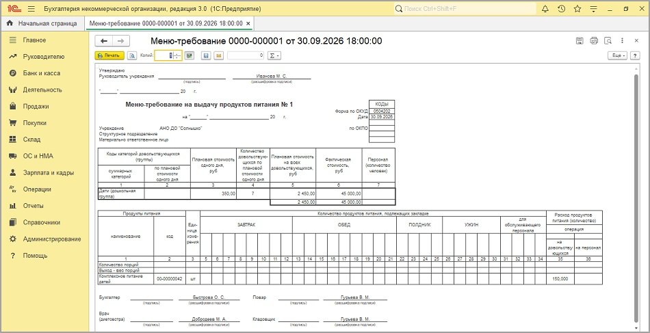Close the Меню-требование tab with its x
Image resolution: width=650 pixels, height=333 pixels.
[x=248, y=24]
